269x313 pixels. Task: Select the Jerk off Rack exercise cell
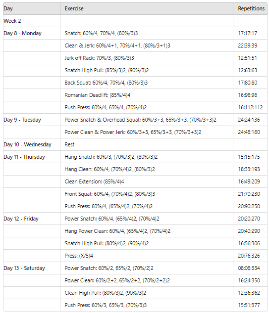(x=147, y=58)
